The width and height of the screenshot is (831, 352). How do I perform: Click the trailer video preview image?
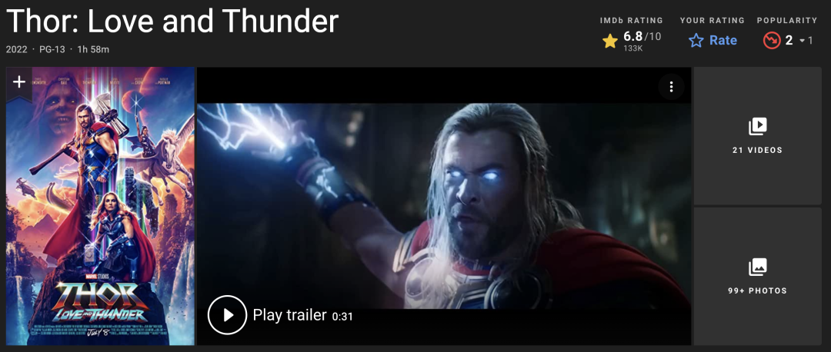click(444, 207)
